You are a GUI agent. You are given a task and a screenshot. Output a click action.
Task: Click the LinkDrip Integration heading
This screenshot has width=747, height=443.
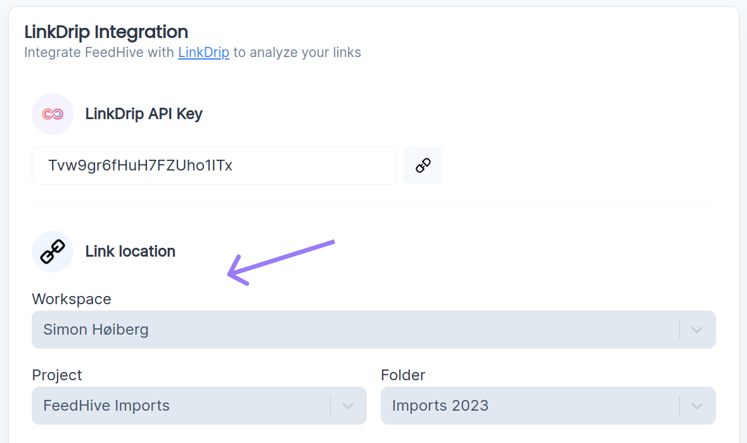click(x=106, y=32)
